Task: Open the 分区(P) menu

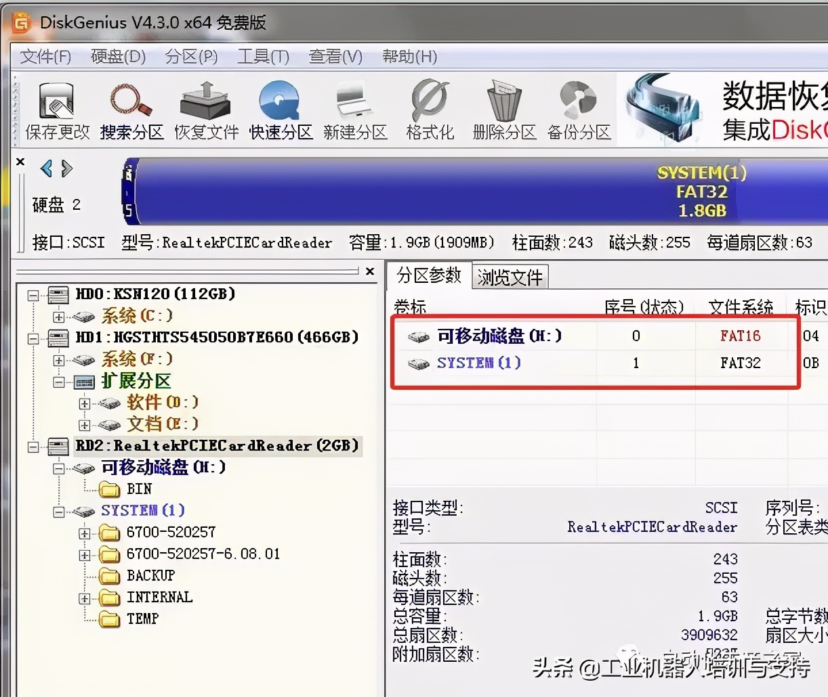Action: coord(192,56)
